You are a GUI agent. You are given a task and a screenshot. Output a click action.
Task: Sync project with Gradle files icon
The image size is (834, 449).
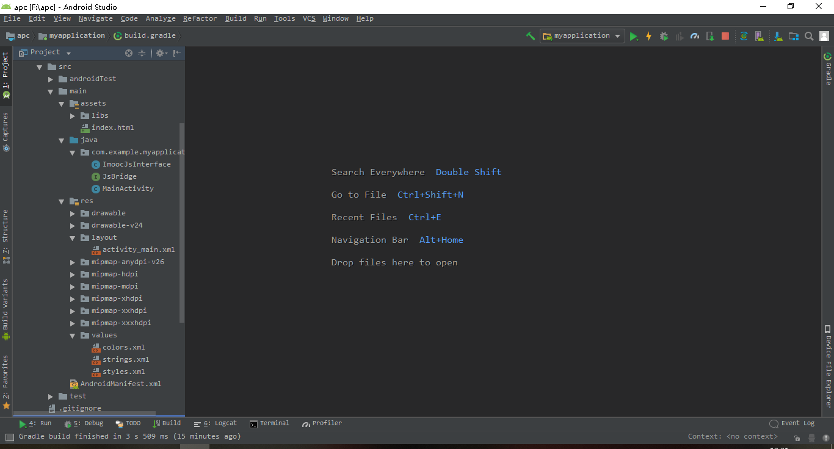744,36
